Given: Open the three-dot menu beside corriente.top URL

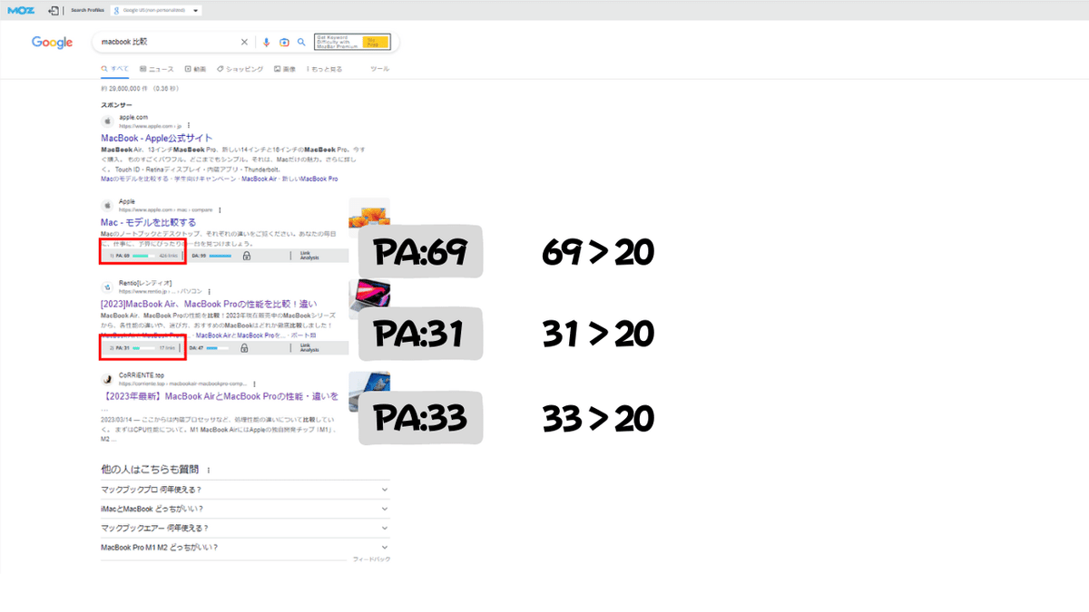Looking at the screenshot, I should (x=254, y=384).
